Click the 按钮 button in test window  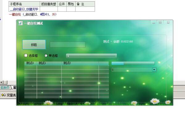click(34, 45)
